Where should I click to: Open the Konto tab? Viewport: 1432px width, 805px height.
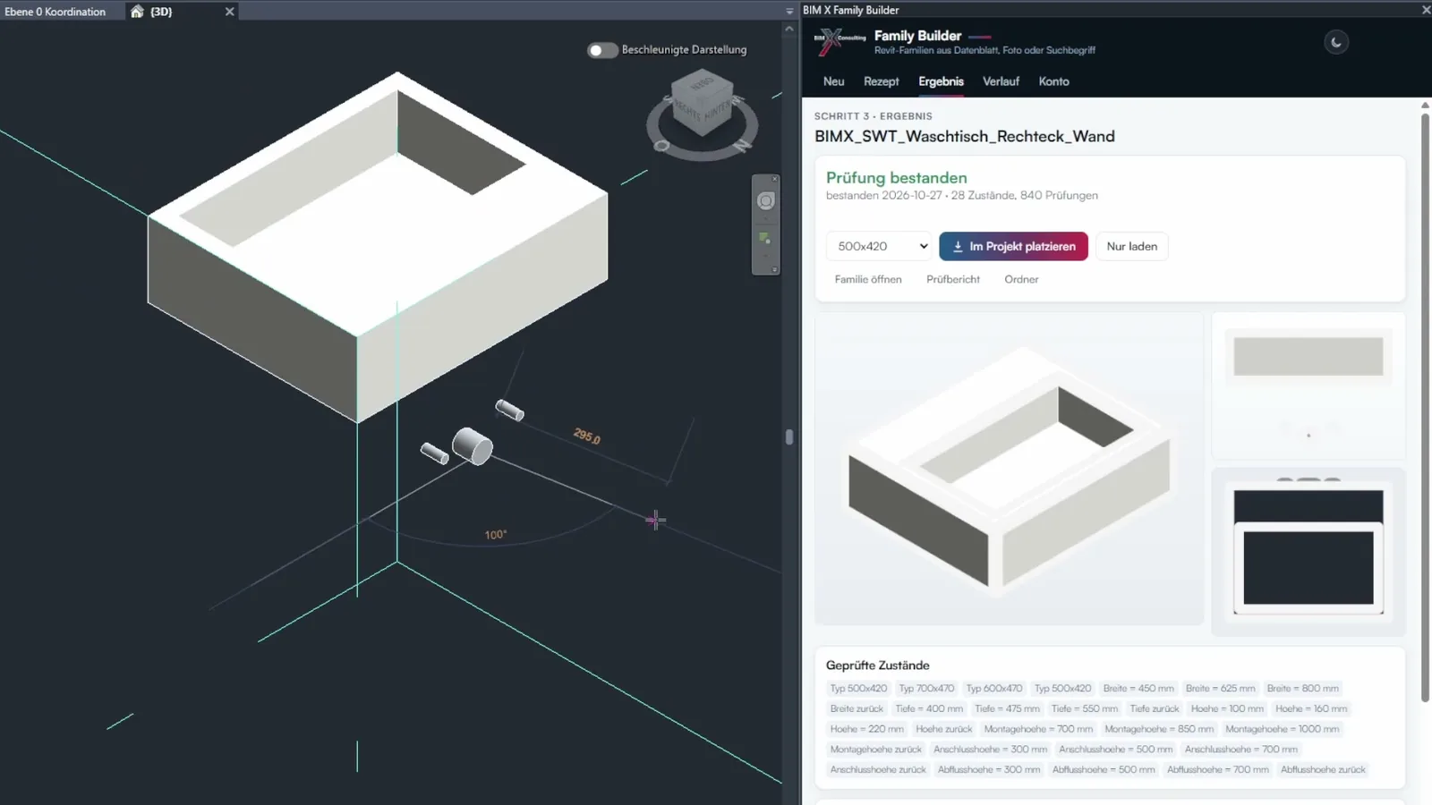click(1053, 81)
